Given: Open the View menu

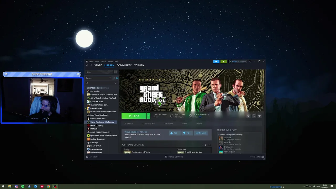Looking at the screenshot, I should (97, 61).
